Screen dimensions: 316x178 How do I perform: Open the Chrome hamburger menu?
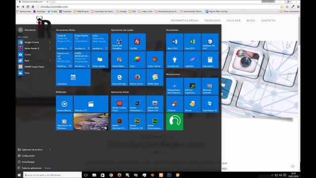pos(298,6)
